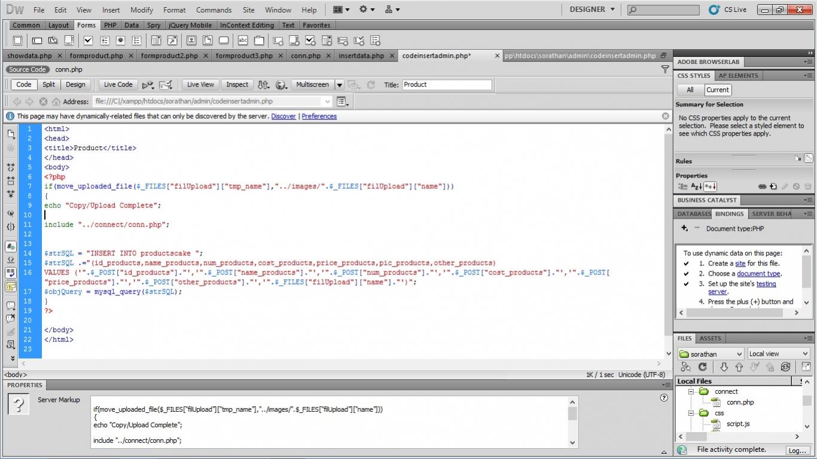
Task: Click the help question mark in Properties
Action: [664, 397]
